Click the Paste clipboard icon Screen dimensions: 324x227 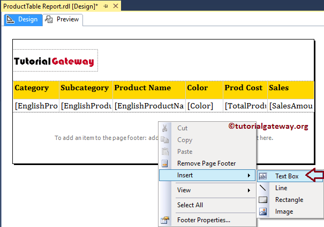165,152
